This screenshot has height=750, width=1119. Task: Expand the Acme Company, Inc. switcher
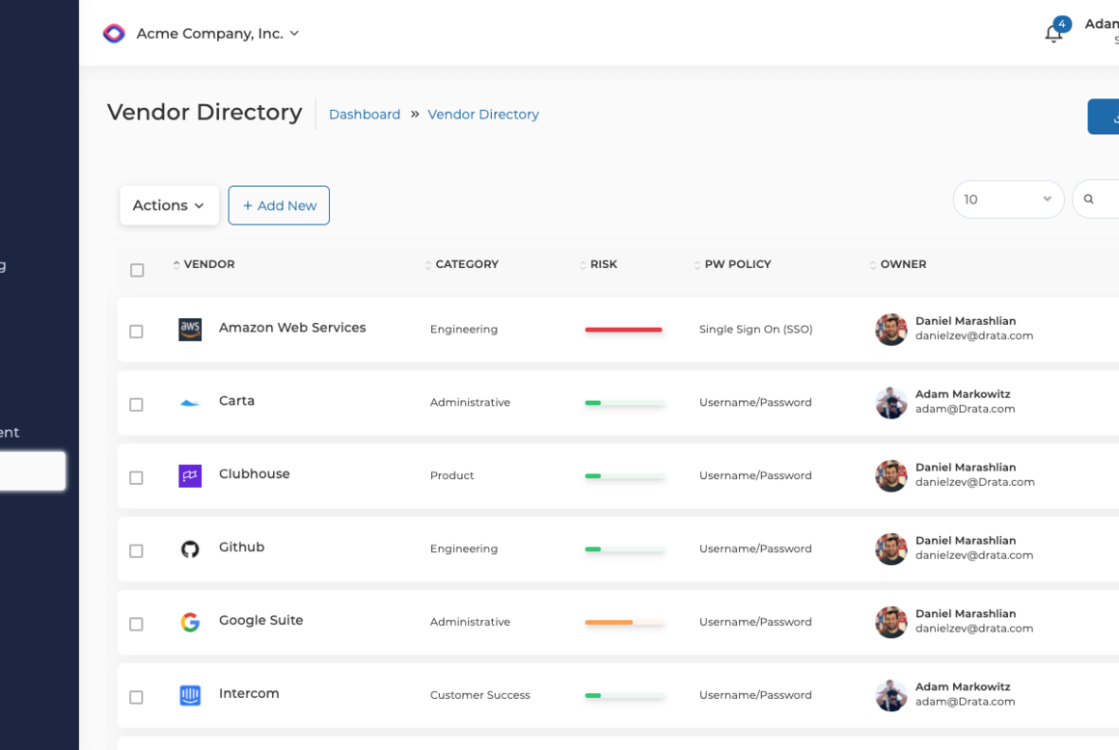tap(218, 34)
